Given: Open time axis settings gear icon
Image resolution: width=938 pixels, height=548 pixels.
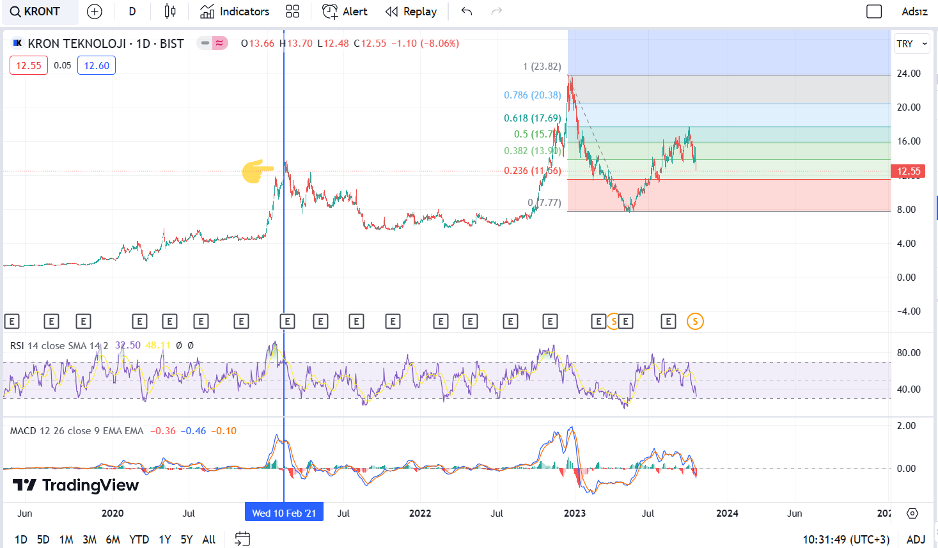Looking at the screenshot, I should (912, 513).
